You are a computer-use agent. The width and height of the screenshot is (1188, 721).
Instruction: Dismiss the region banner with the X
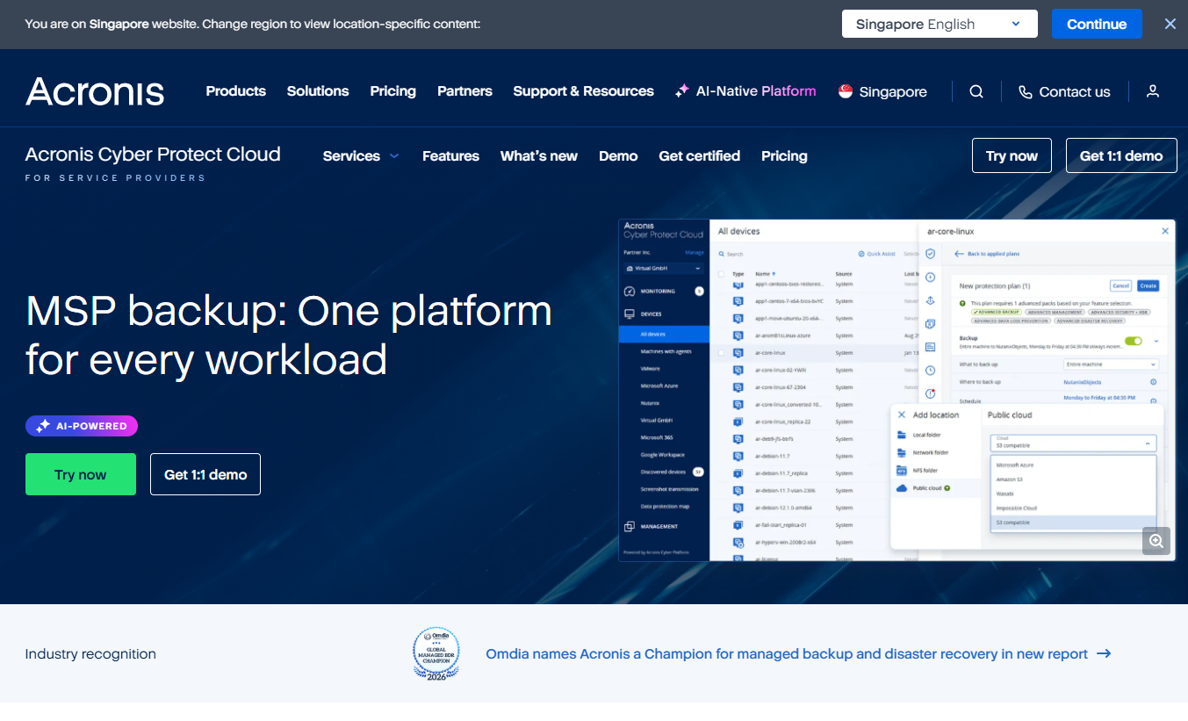click(1170, 25)
